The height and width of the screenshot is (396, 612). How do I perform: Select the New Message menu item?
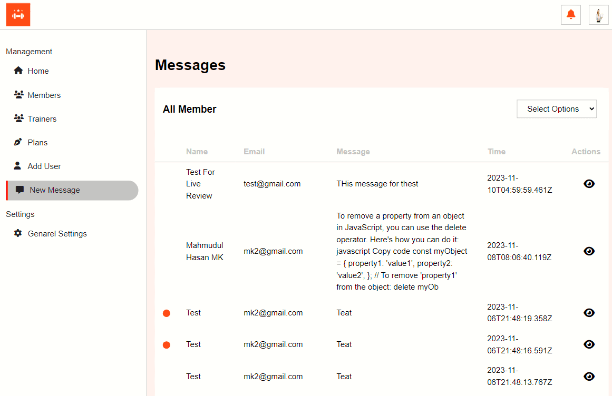pos(72,190)
